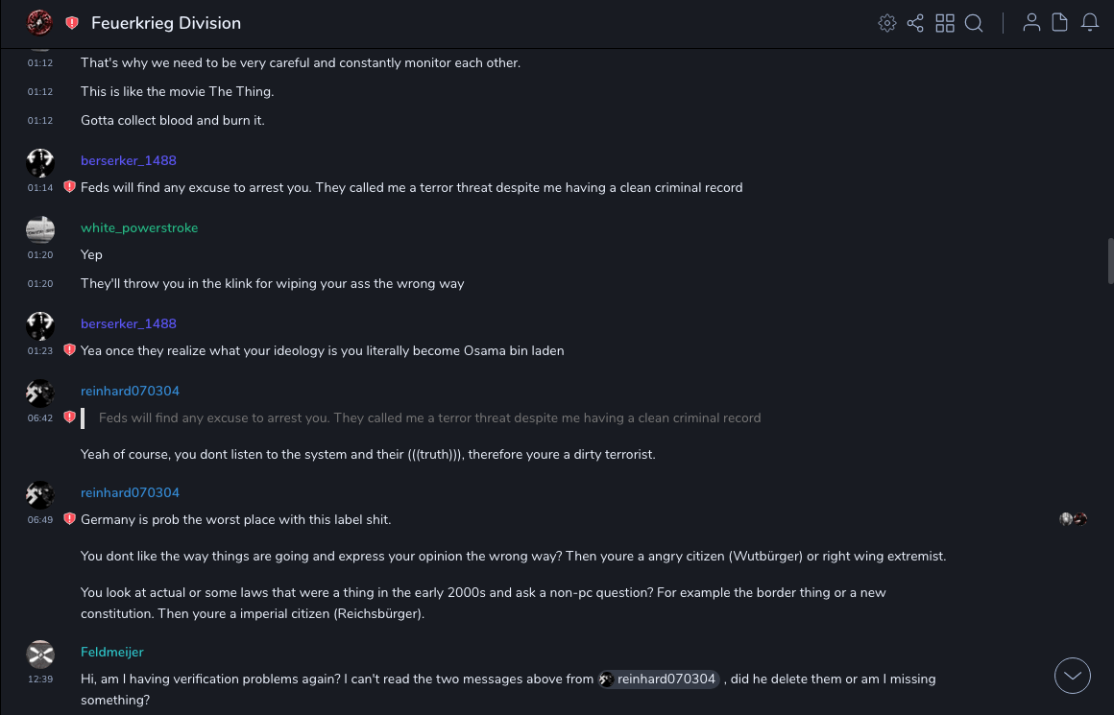Search messages with the magnifier icon
This screenshot has width=1114, height=715.
pyautogui.click(x=974, y=23)
